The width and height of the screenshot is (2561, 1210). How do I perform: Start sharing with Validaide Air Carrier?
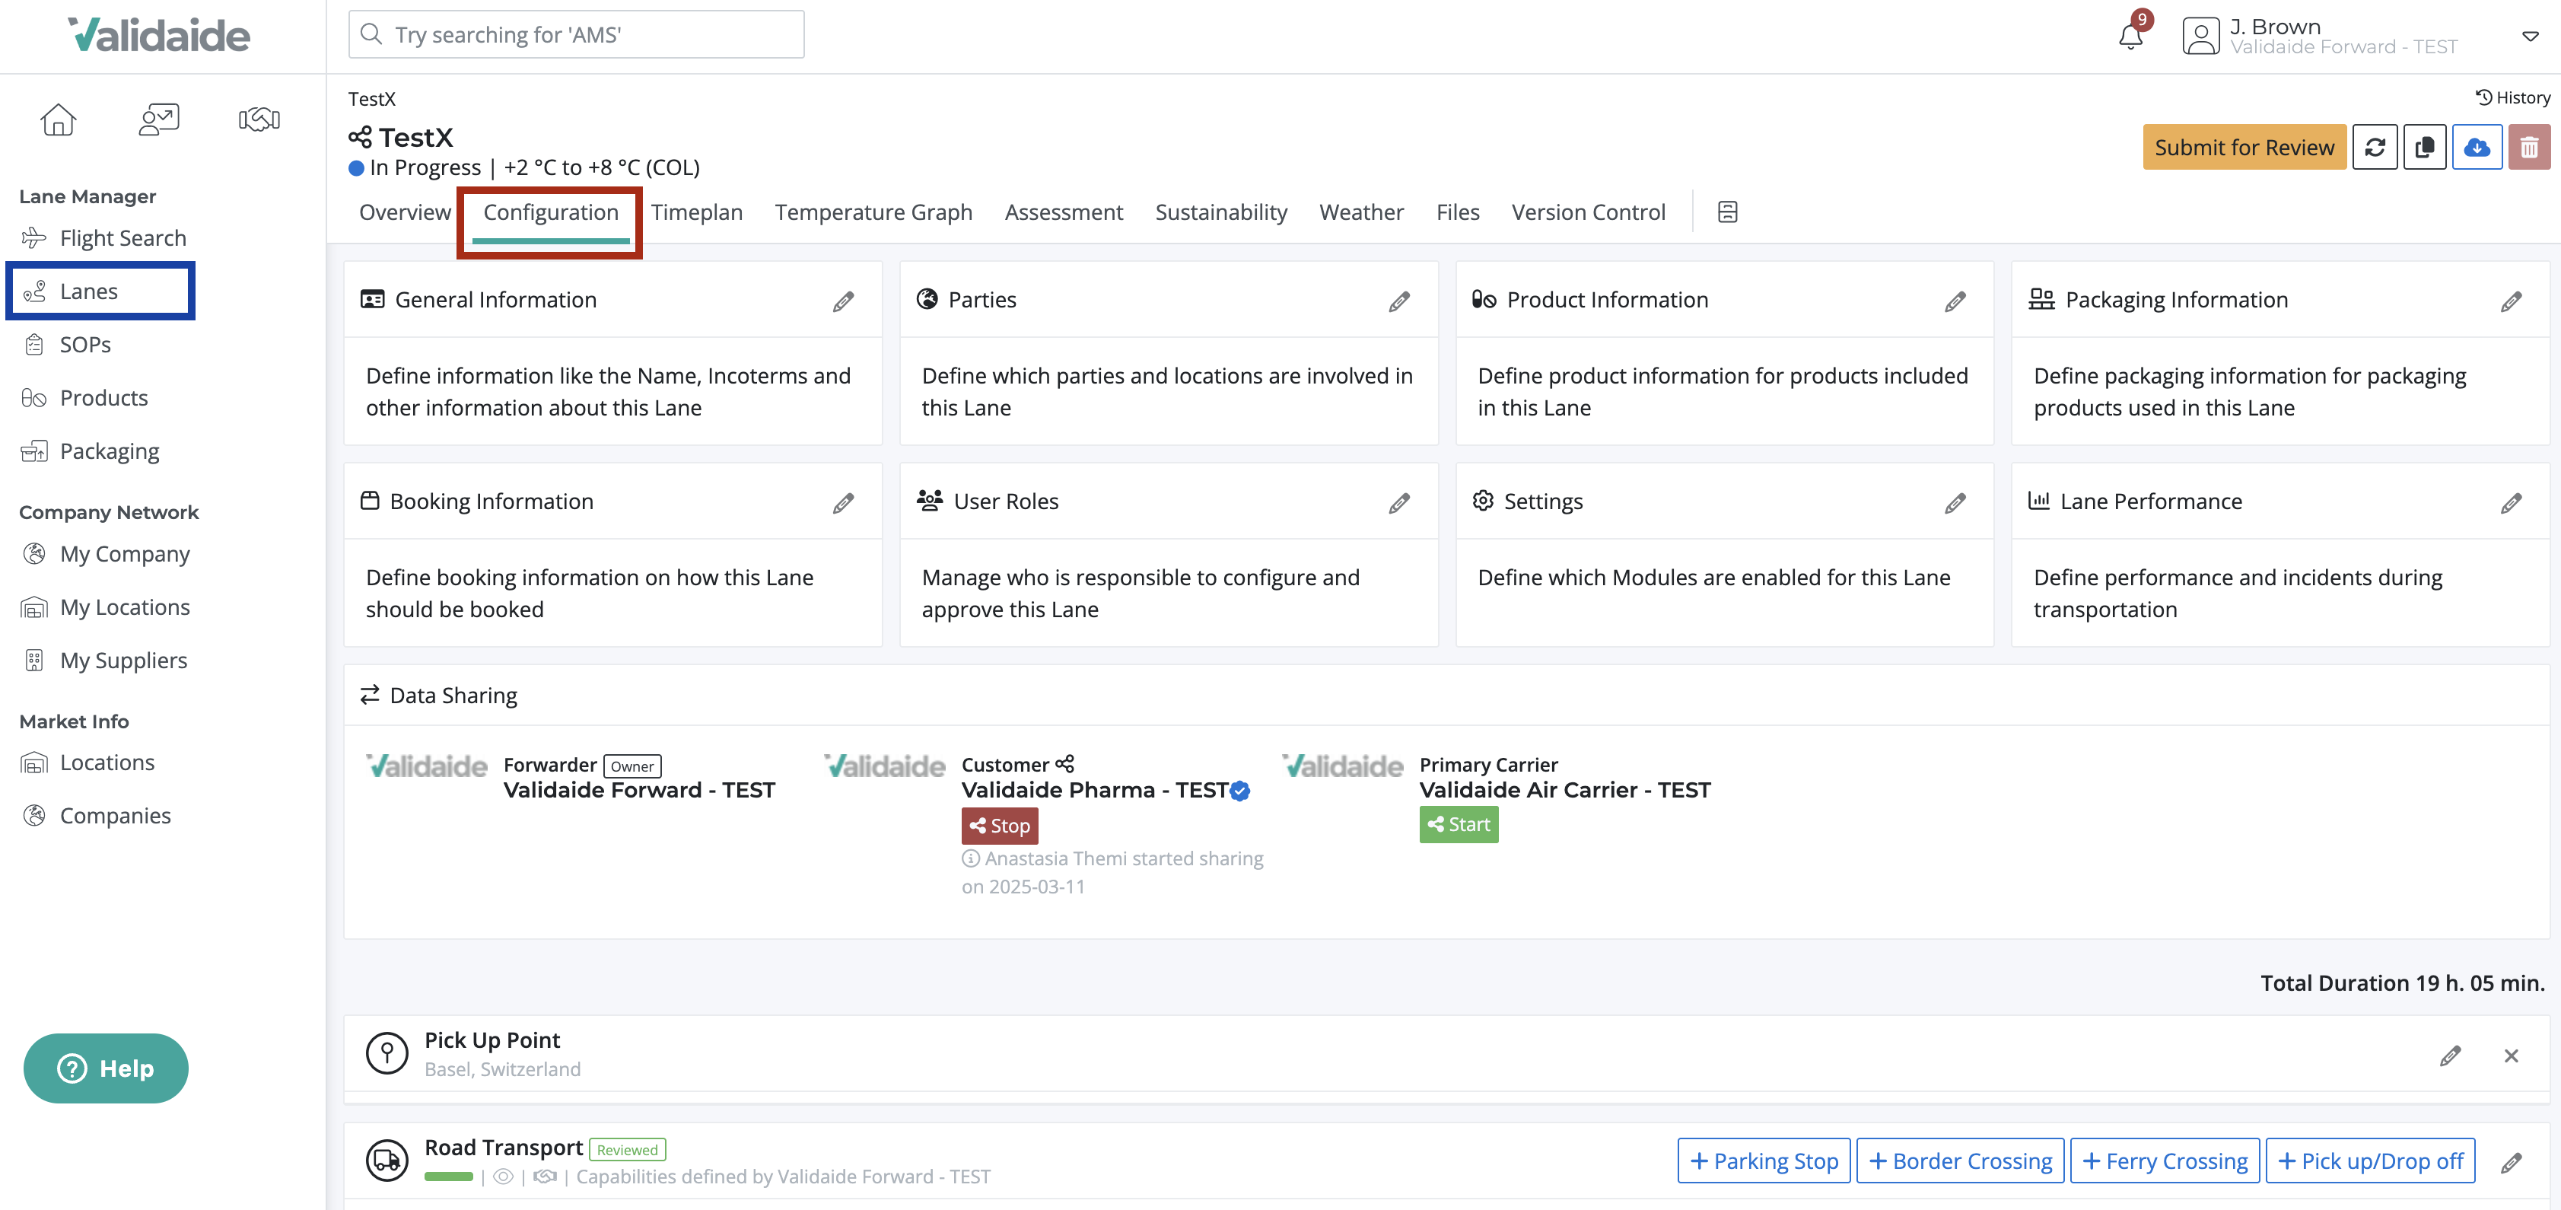click(x=1458, y=824)
